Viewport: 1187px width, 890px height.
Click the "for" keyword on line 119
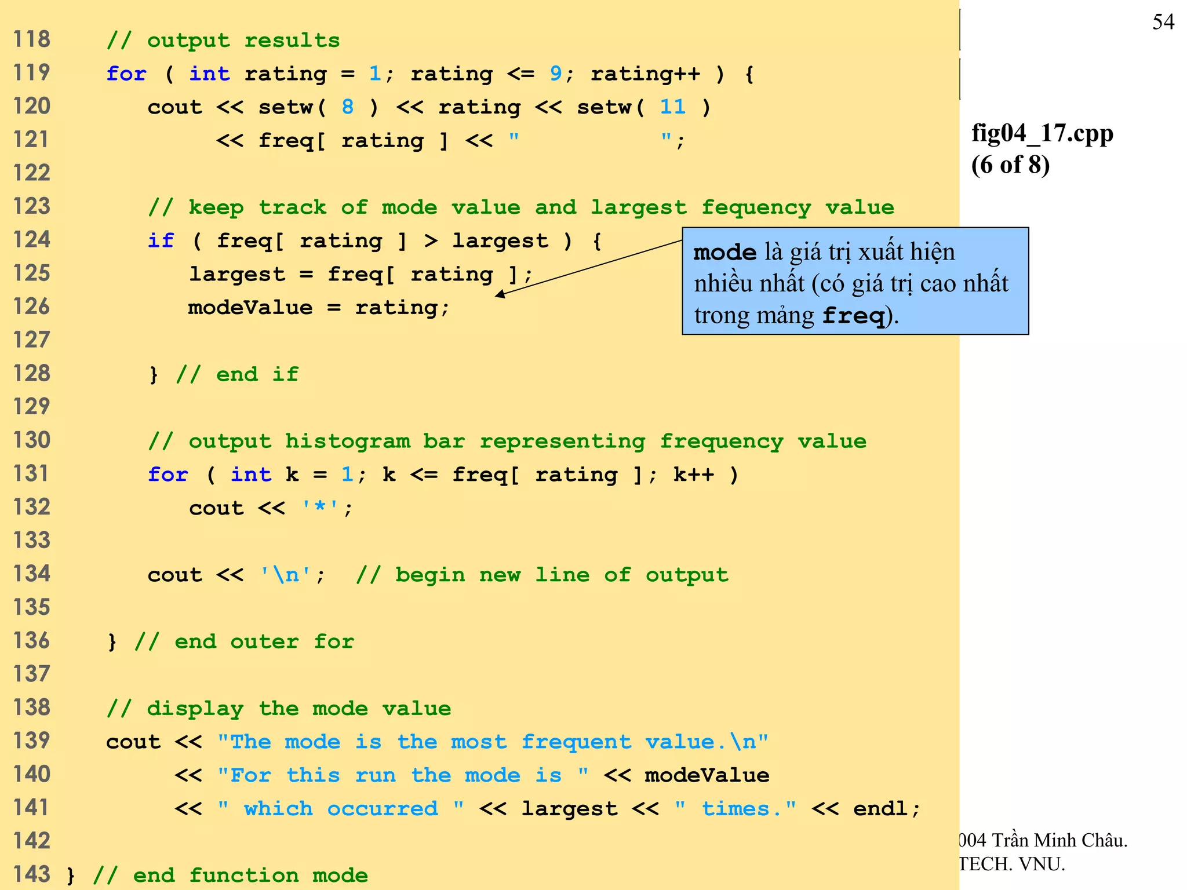click(126, 74)
